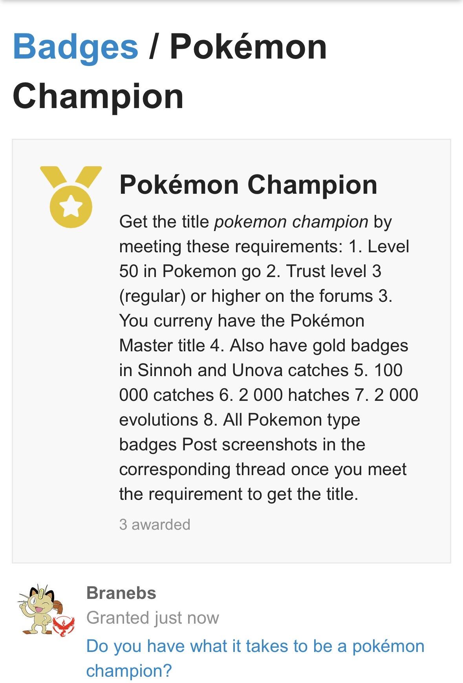The image size is (463, 683).
Task: Click the 'Sinnoh and Unova catches' requirement
Action: pyautogui.click(x=243, y=370)
